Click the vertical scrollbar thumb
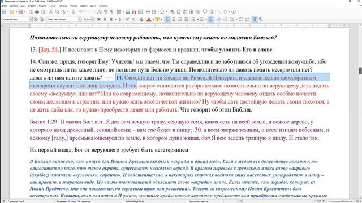 [x=360, y=70]
